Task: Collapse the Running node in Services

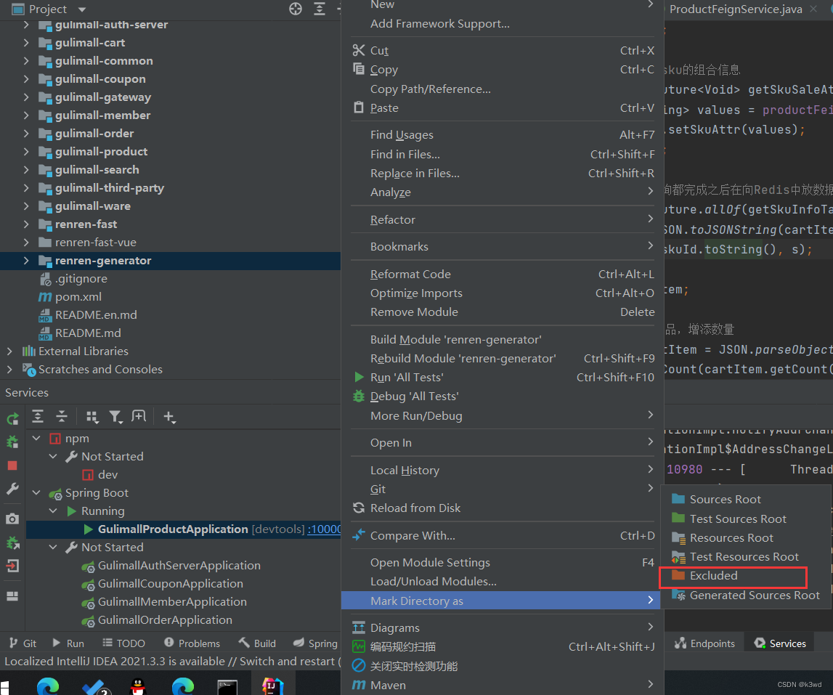Action: pos(53,511)
